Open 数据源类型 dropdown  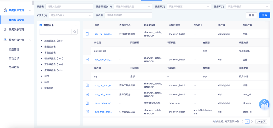point(133,7)
